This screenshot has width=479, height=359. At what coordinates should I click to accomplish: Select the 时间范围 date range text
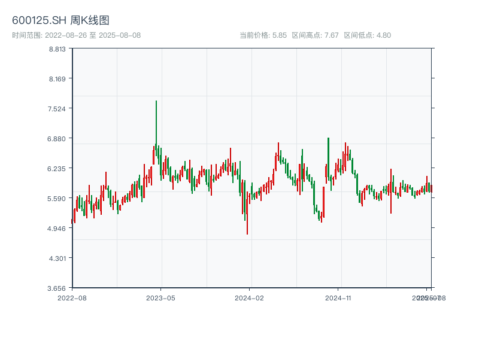[76, 35]
